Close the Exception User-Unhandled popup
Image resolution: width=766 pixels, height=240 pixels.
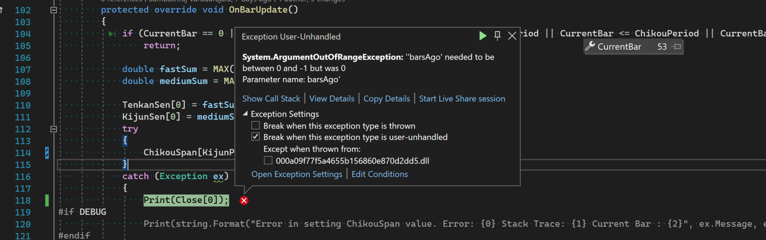click(x=512, y=36)
